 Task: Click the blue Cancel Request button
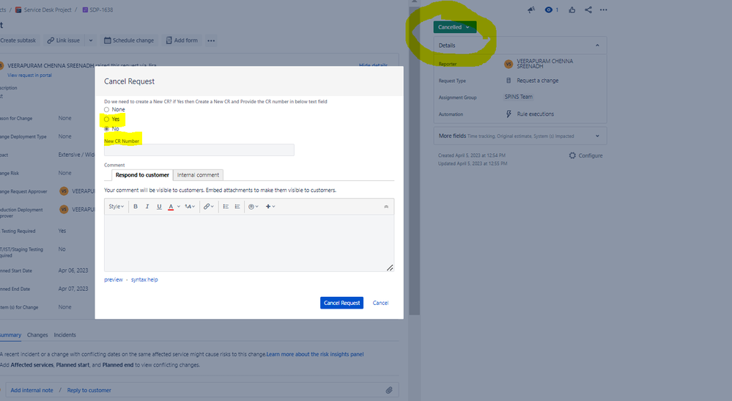(341, 303)
